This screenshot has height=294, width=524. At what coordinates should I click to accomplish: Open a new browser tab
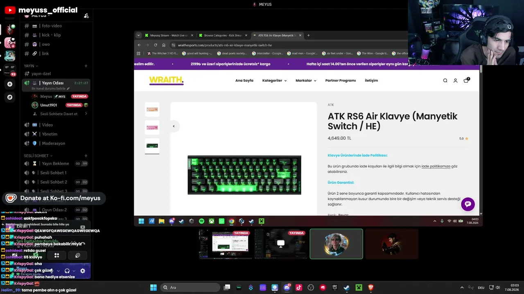(308, 36)
